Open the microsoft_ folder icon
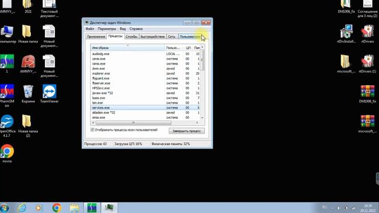 pyautogui.click(x=346, y=64)
